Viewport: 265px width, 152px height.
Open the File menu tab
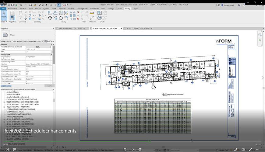3,9
